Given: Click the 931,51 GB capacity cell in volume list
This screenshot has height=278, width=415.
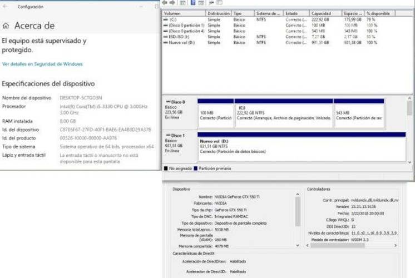Looking at the screenshot, I should 320,43.
